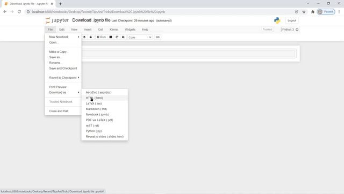
Task: Open the Cell menu
Action: pos(101,30)
